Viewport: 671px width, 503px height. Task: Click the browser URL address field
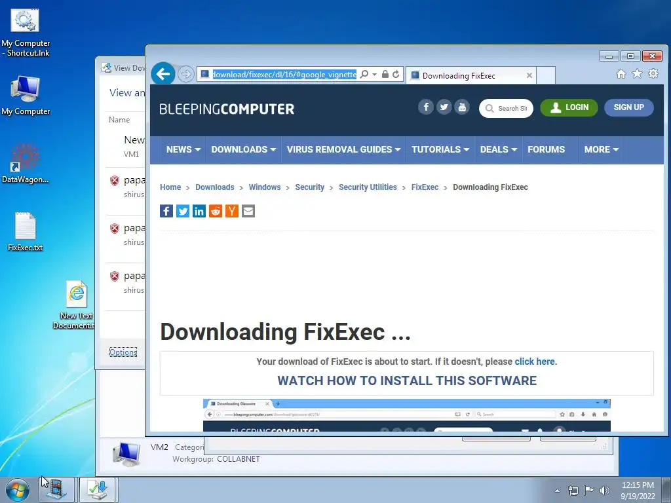tap(284, 75)
